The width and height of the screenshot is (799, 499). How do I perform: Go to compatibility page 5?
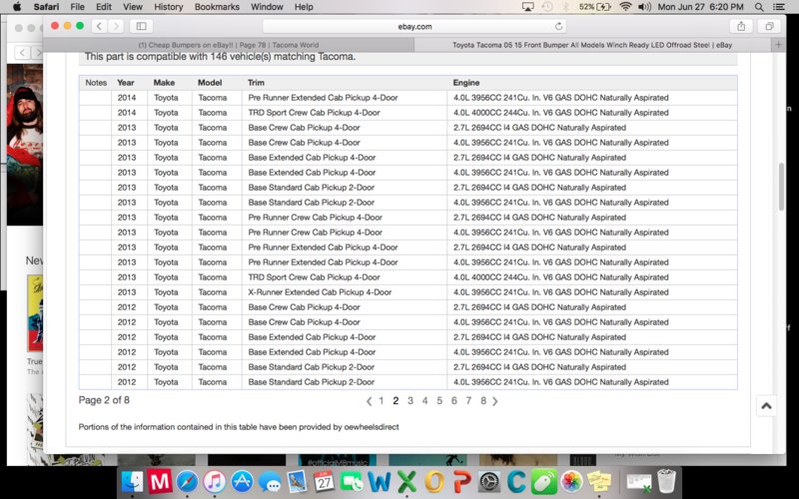pos(439,401)
